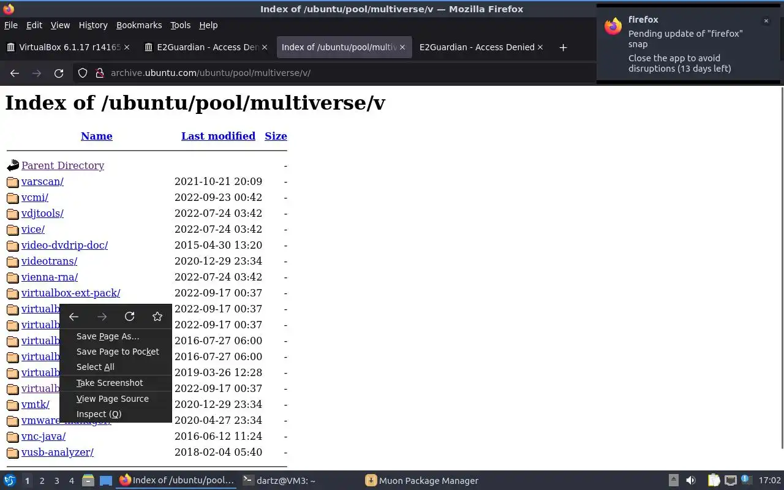This screenshot has height=490, width=784.
Task: Open the Tools menu
Action: (x=180, y=25)
